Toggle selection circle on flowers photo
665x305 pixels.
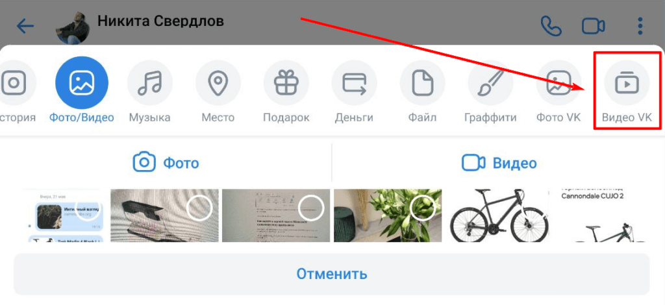[x=423, y=208]
